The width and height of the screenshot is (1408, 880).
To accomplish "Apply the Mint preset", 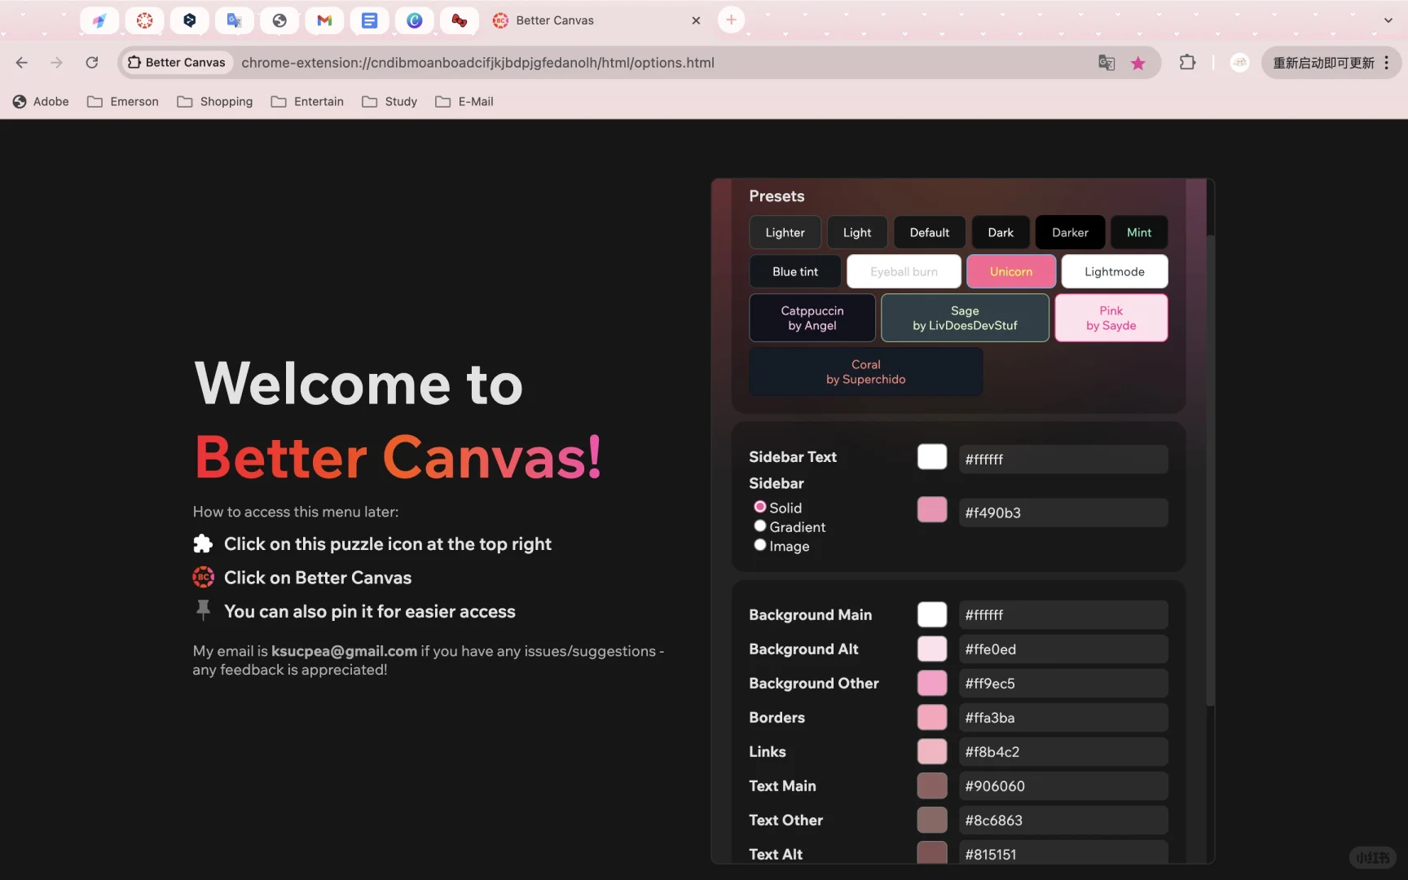I will click(x=1139, y=232).
